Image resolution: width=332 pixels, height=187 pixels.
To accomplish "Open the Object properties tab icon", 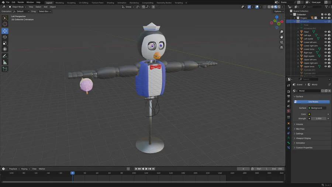I will coord(288,123).
